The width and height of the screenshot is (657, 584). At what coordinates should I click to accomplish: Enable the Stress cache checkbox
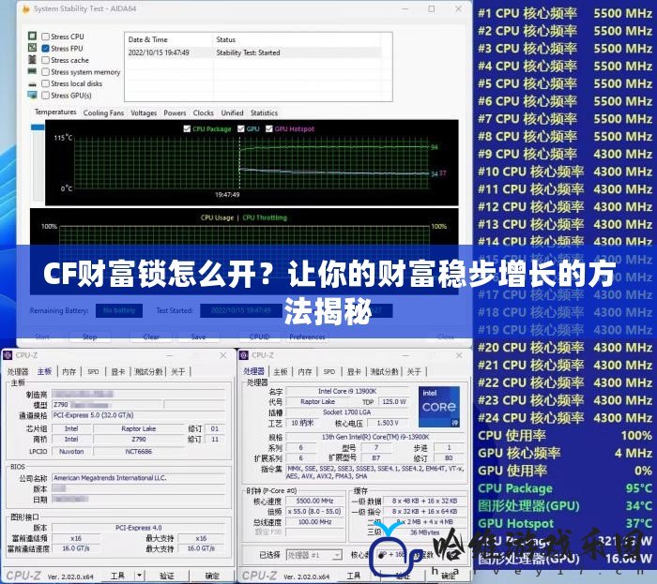point(46,60)
